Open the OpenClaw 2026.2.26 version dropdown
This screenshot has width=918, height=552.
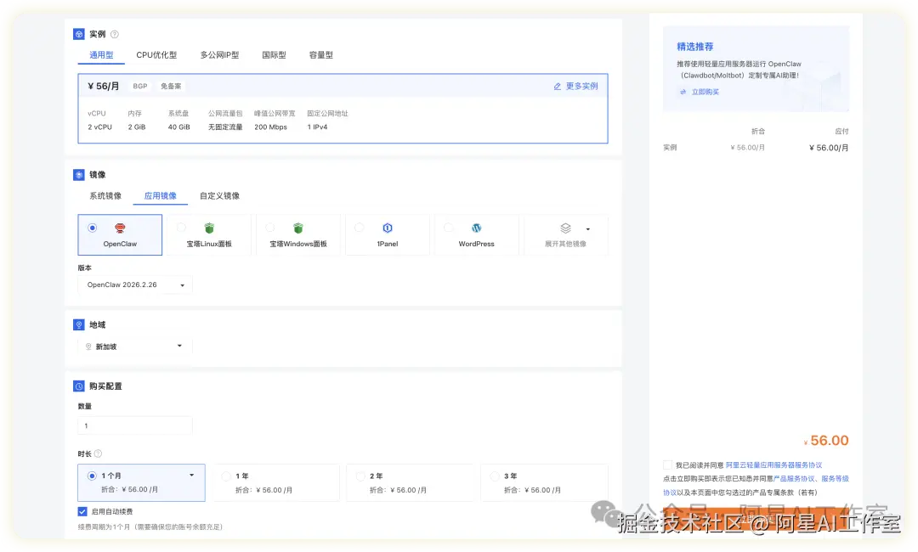coord(135,284)
